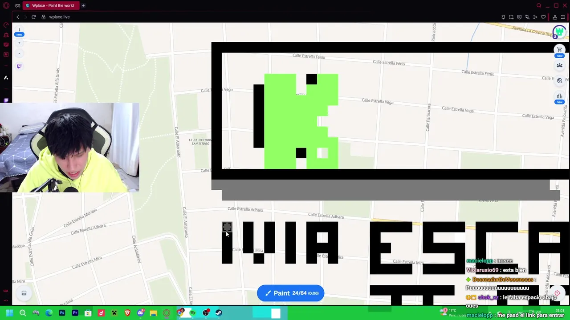Open the map search explore button
Image resolution: width=570 pixels, height=320 pixels.
click(559, 80)
